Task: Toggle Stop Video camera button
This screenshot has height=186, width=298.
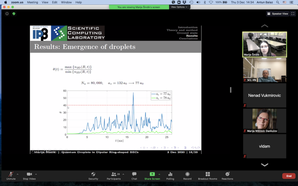Action: point(29,174)
